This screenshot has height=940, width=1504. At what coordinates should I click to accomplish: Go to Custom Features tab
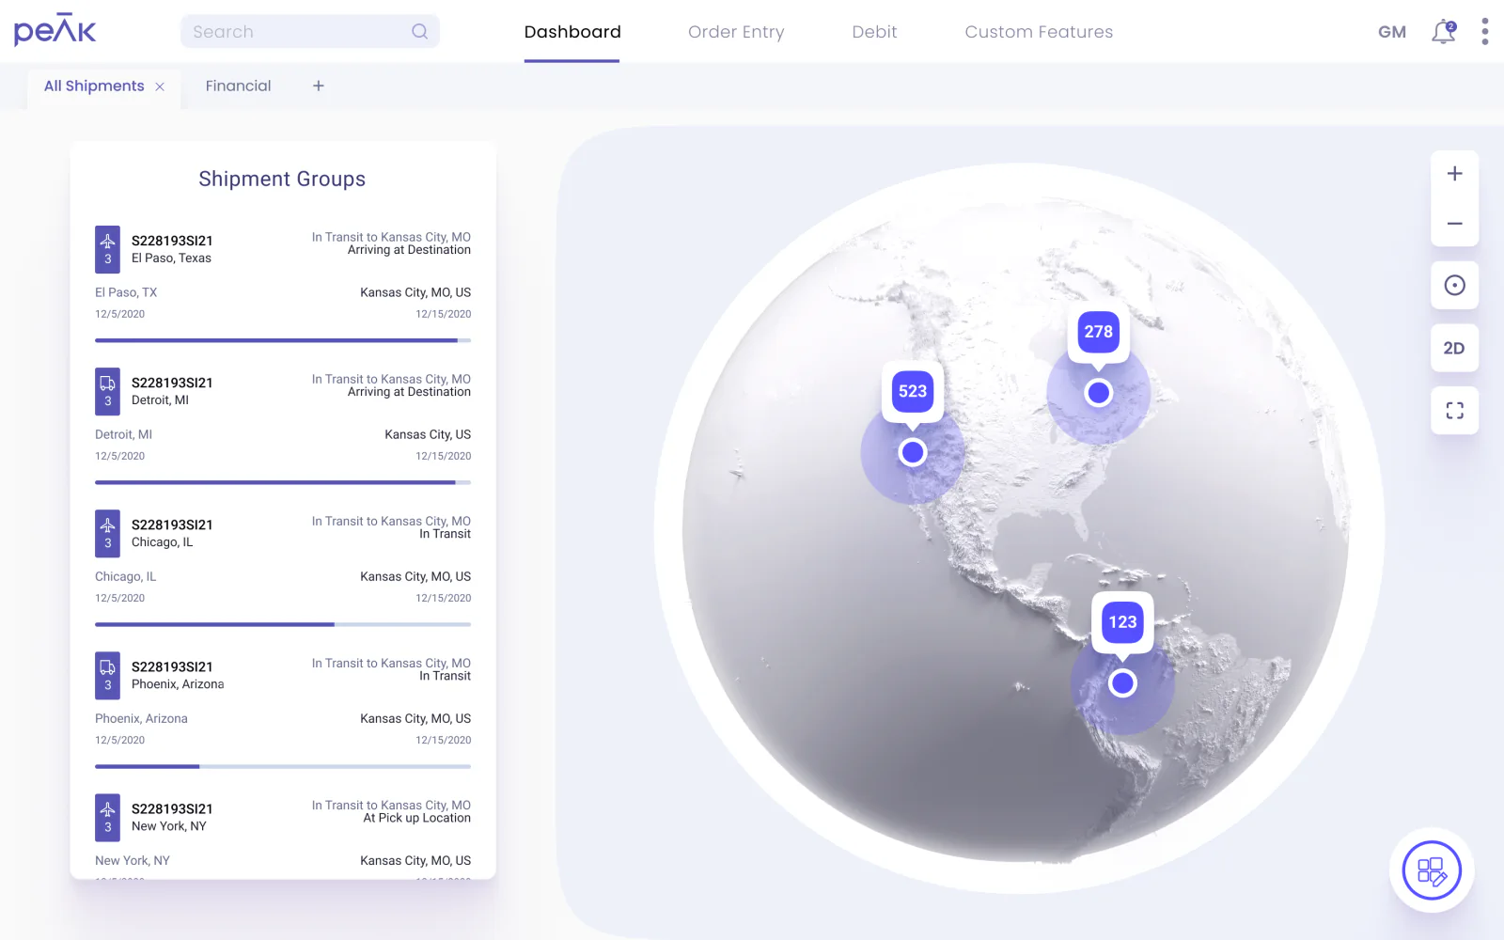click(1039, 32)
